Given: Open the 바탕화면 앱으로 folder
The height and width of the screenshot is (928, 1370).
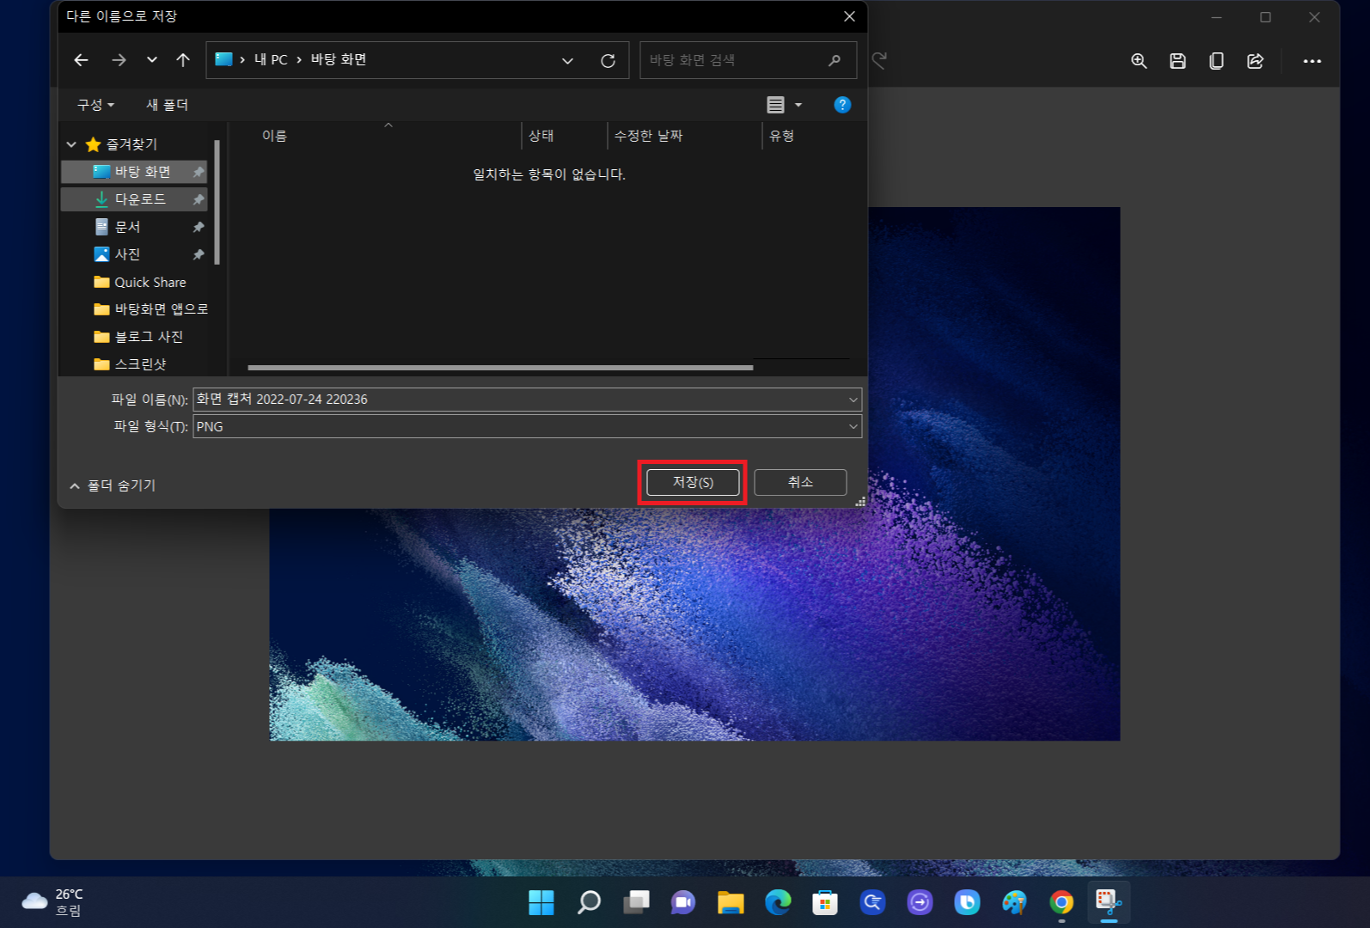Looking at the screenshot, I should click(150, 309).
